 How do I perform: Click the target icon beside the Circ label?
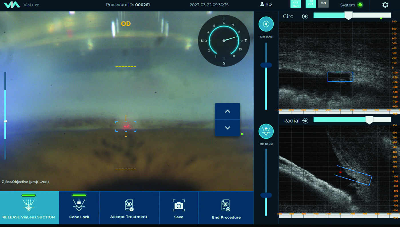tap(305, 16)
